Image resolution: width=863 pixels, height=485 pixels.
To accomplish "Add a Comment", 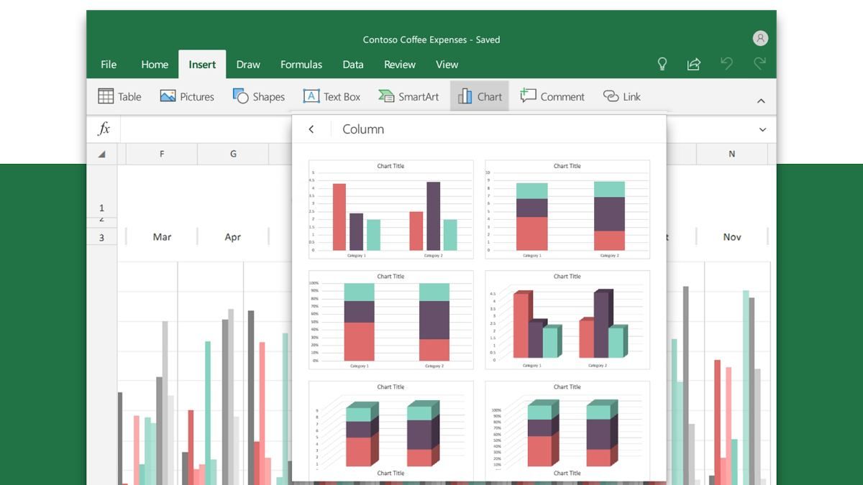I will point(552,96).
